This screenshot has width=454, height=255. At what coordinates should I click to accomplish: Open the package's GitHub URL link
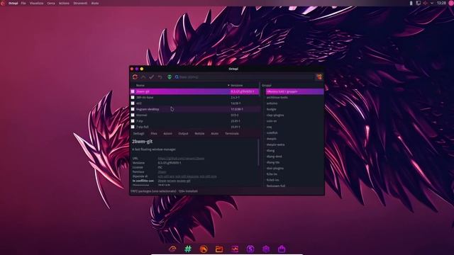181,159
